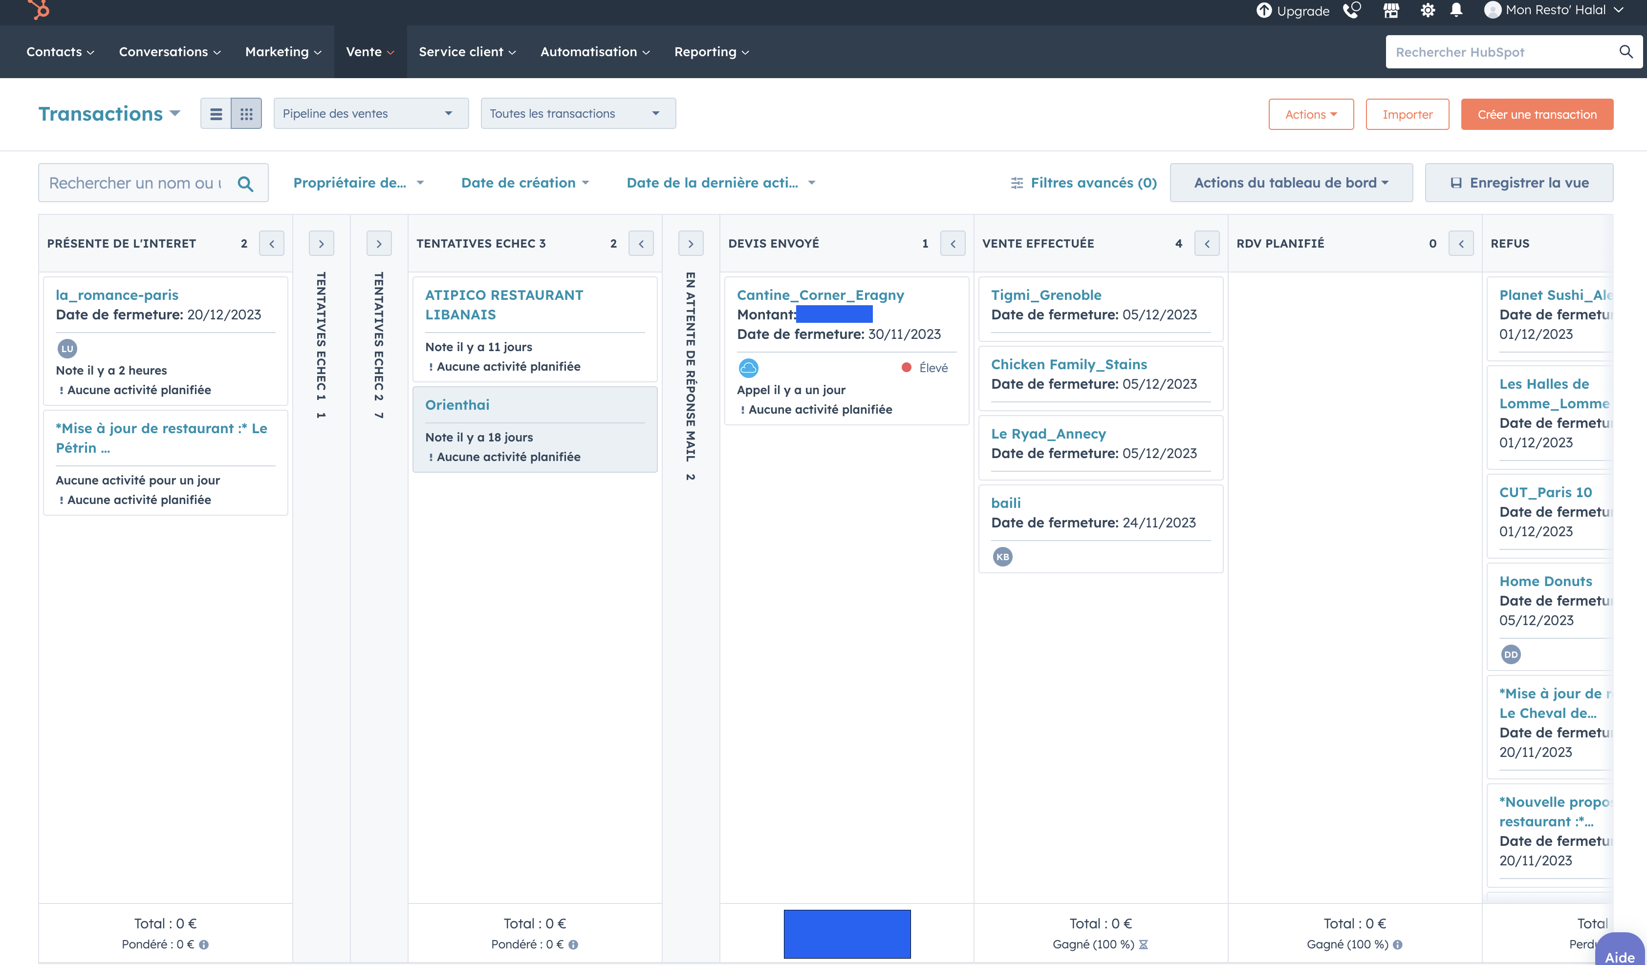Click Créer une transaction
1647x965 pixels.
[1537, 114]
